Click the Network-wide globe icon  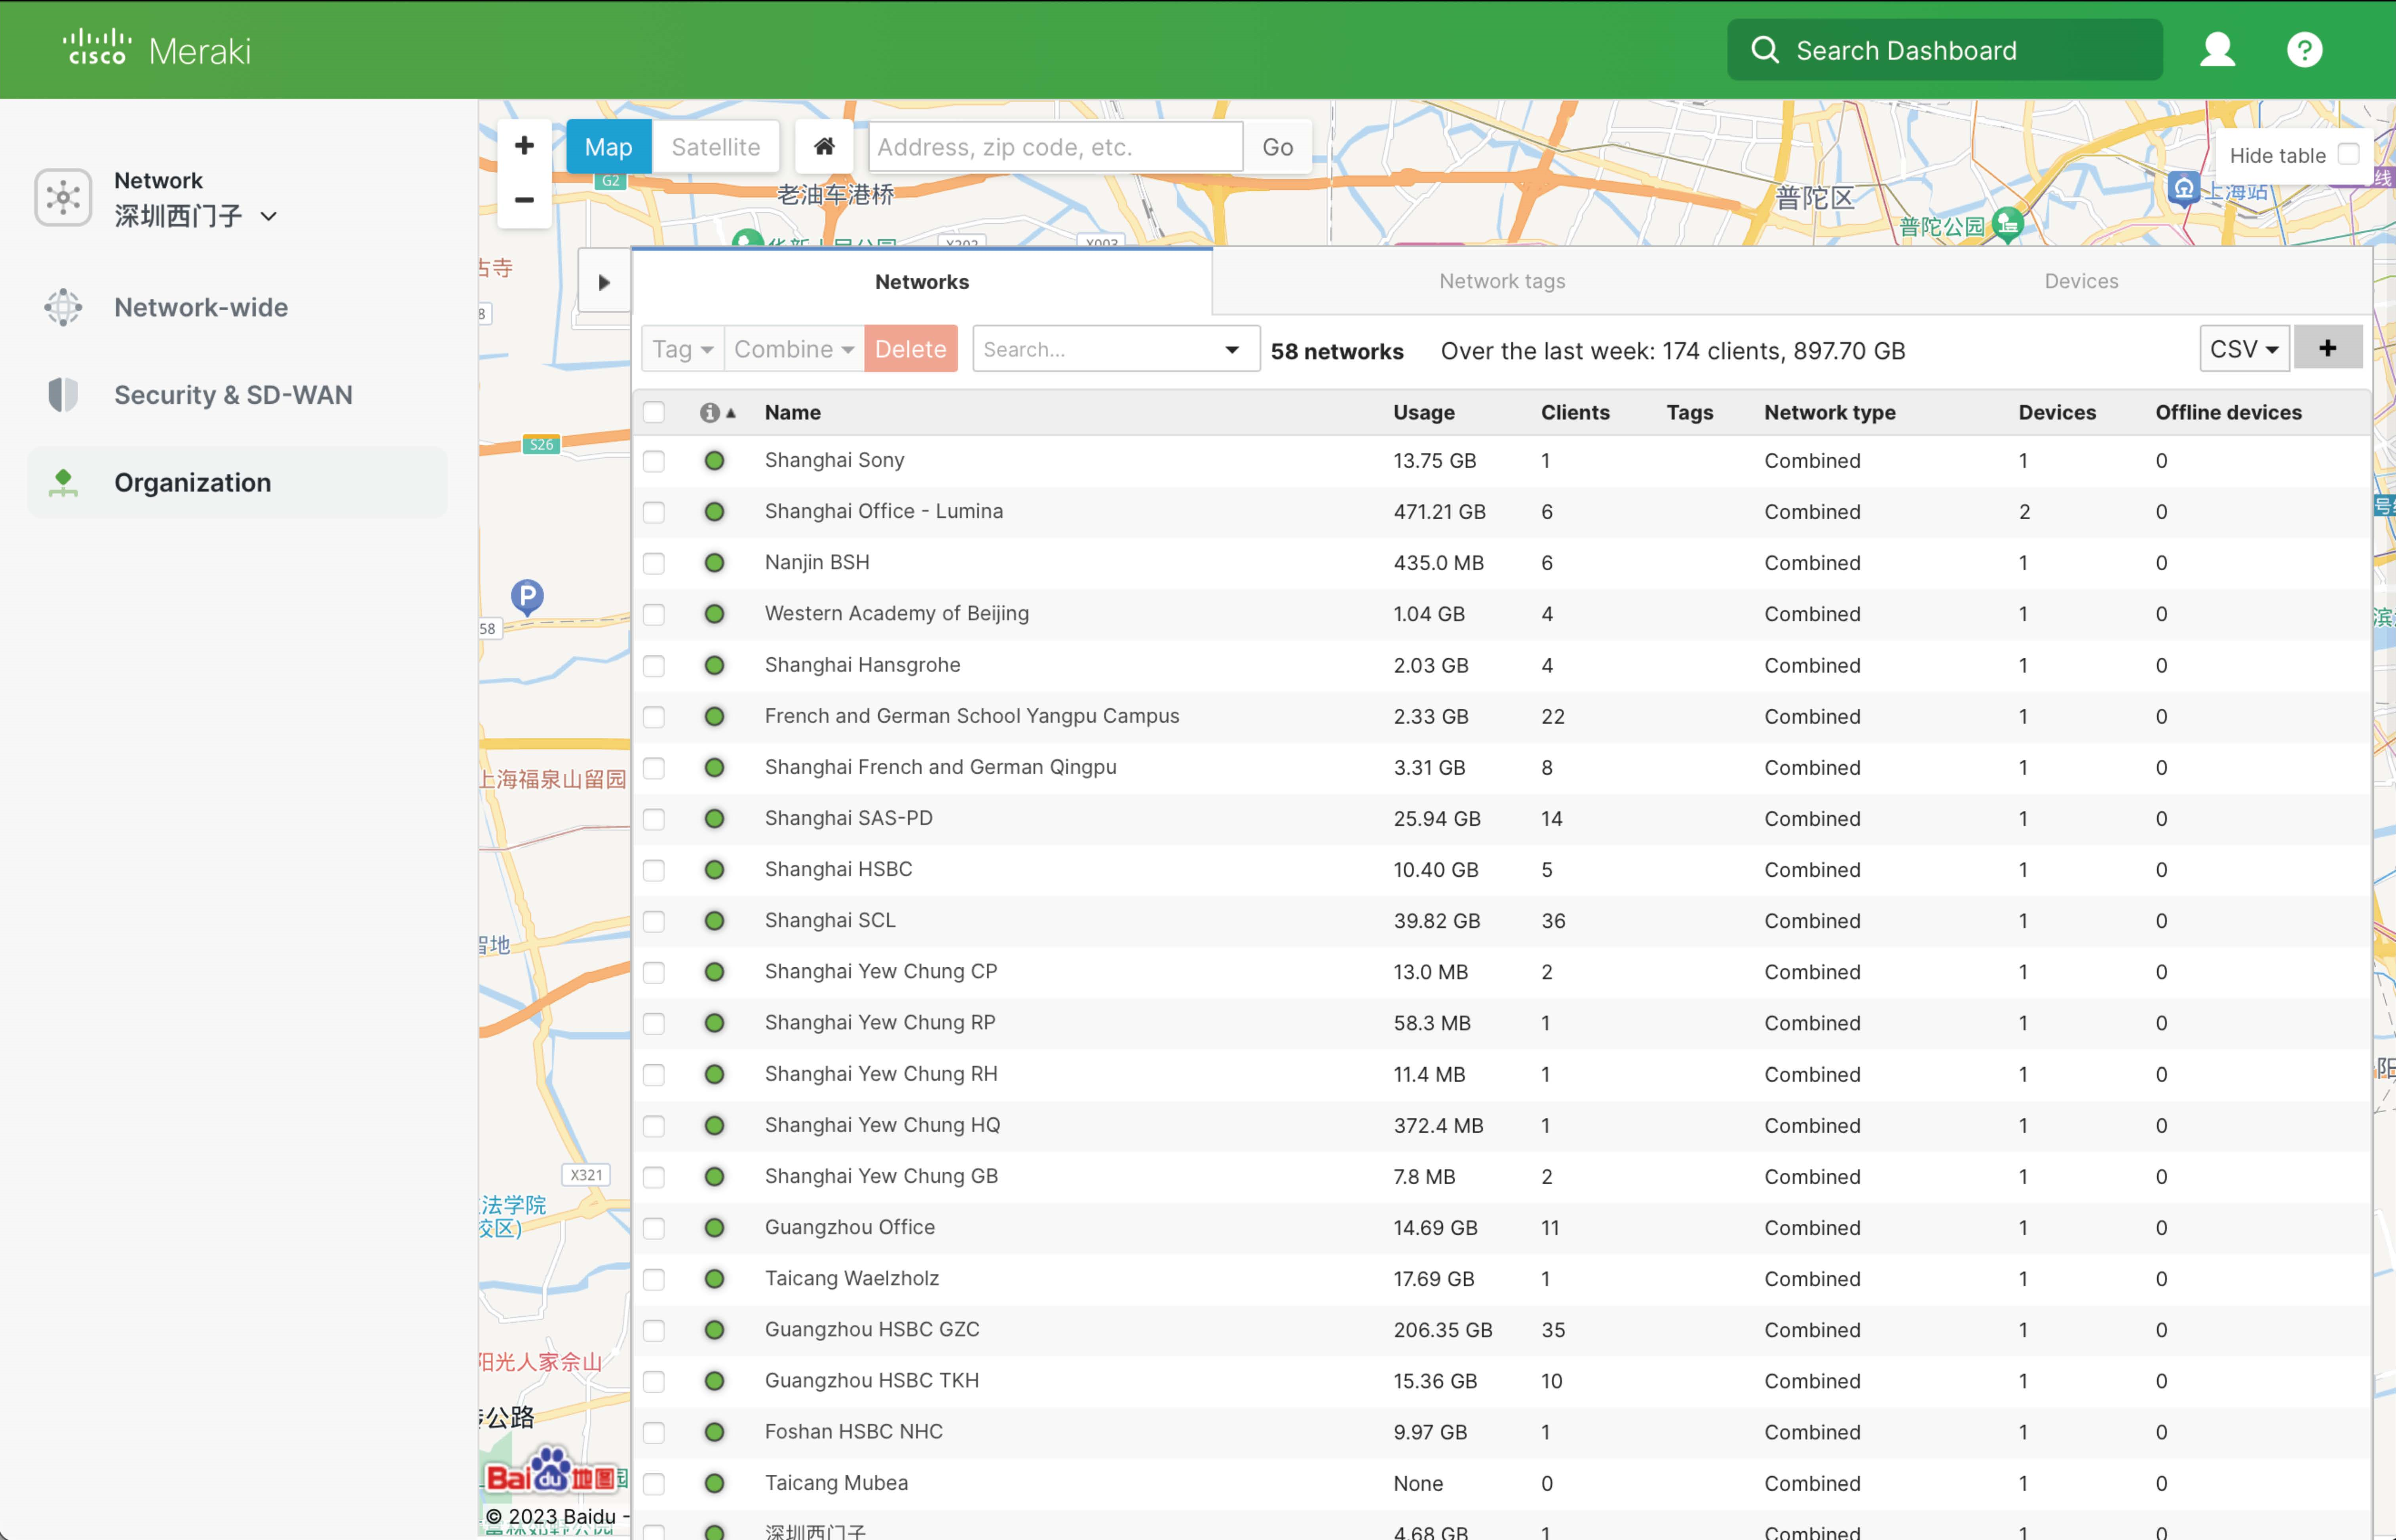click(63, 307)
